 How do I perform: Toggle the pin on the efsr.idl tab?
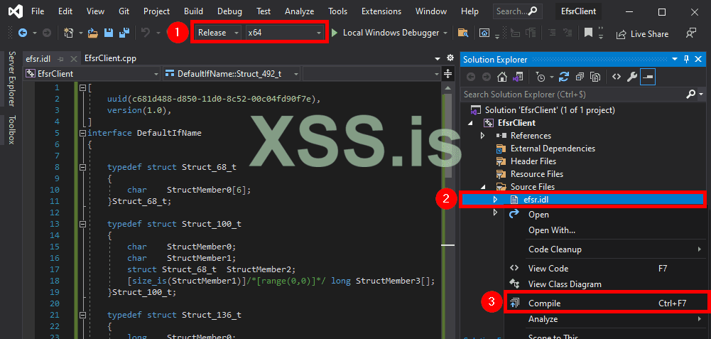[61, 59]
